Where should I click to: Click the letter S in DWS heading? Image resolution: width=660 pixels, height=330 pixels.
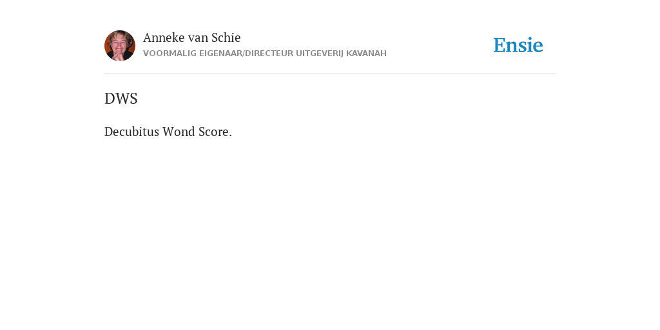tap(133, 99)
